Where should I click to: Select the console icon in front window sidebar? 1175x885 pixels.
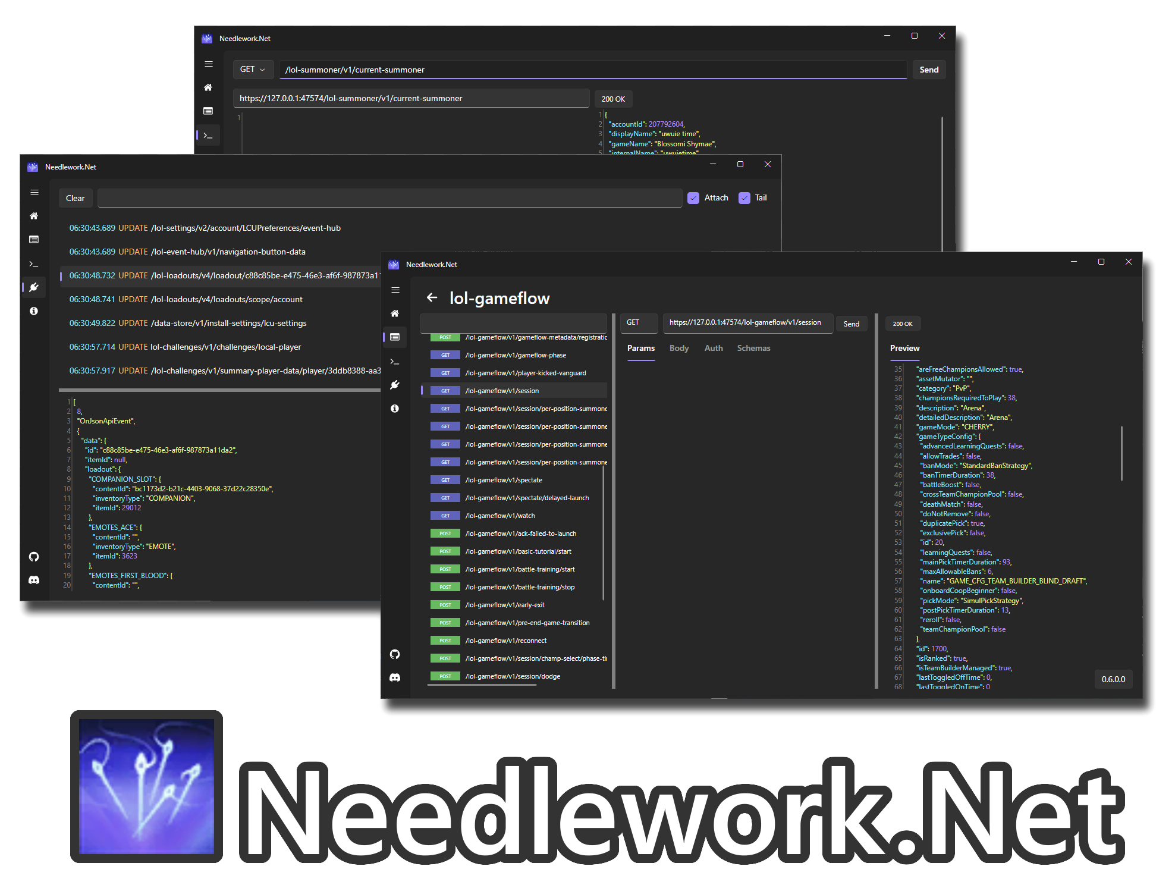click(395, 361)
